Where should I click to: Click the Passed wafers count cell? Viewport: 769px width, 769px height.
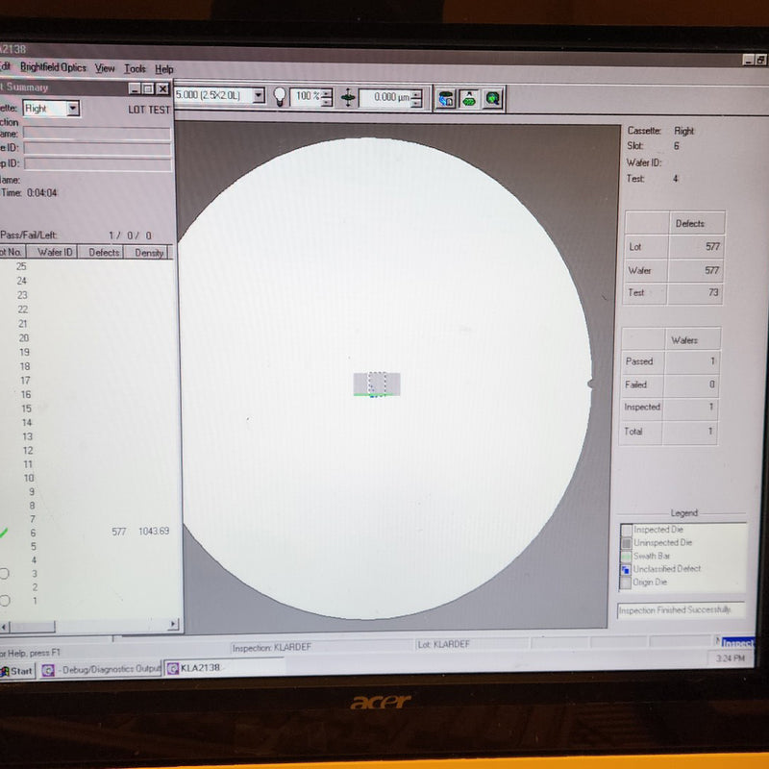[692, 361]
